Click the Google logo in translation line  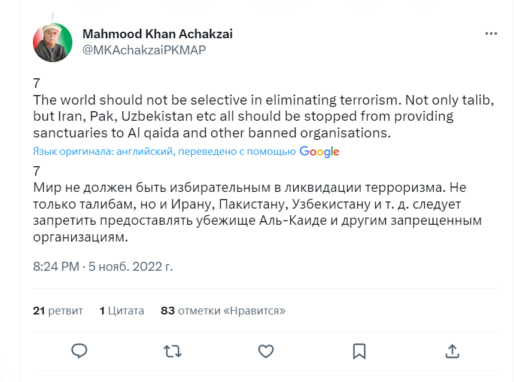(x=320, y=152)
